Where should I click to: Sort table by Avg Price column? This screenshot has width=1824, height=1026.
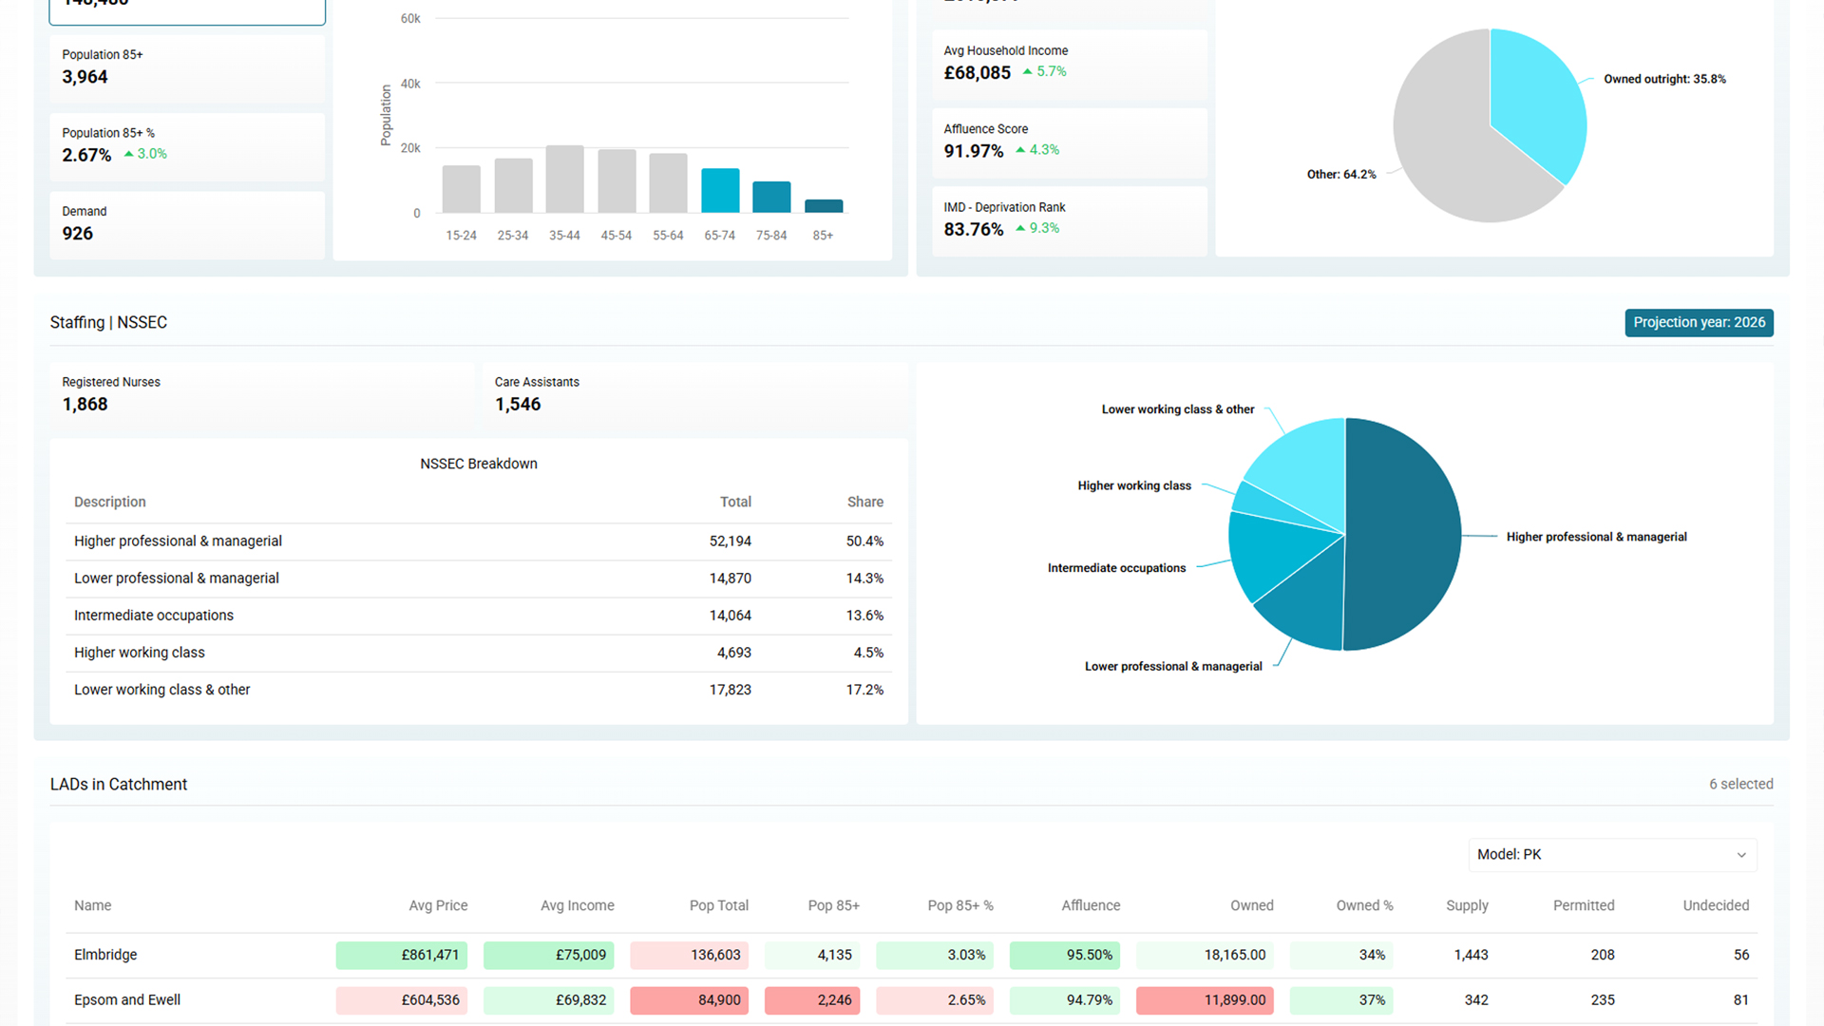(438, 905)
